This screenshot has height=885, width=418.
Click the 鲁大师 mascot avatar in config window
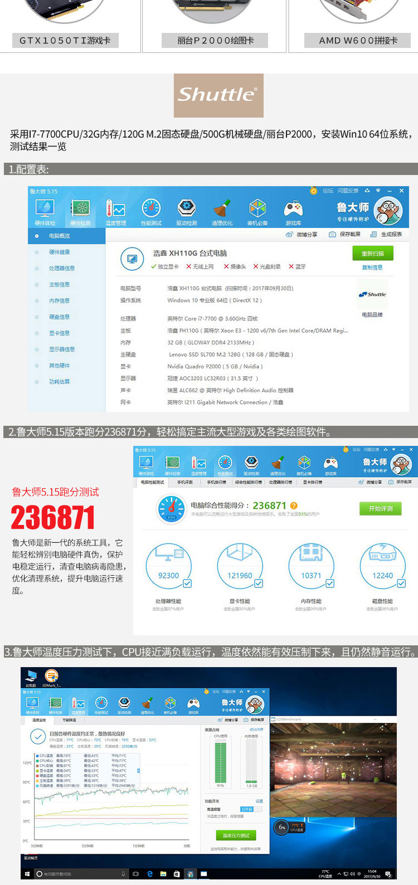click(x=388, y=211)
